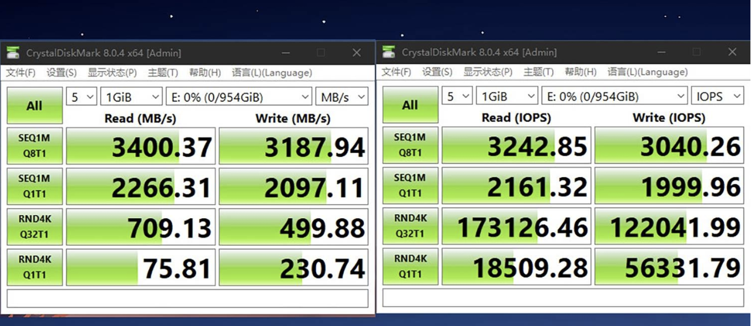Click read IOPS value 3242.85
751x326 pixels.
pos(517,145)
